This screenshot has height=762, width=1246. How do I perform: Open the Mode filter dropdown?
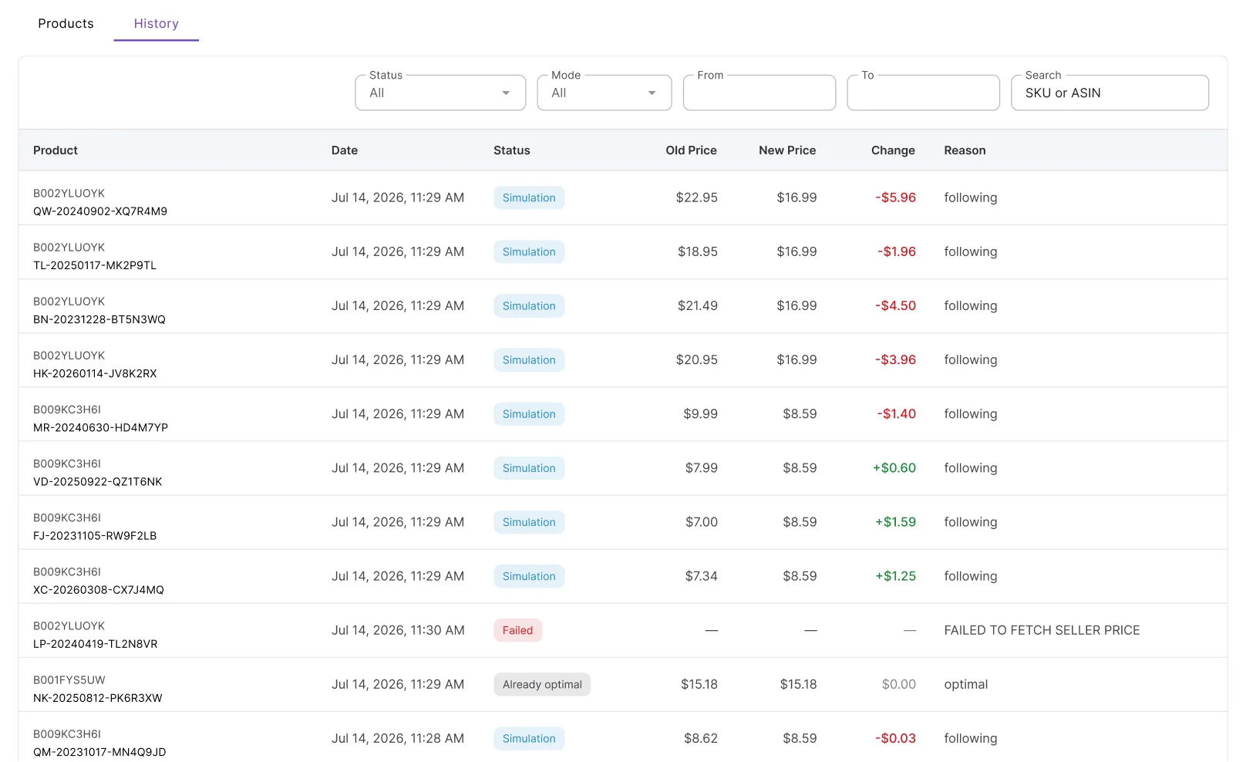[x=604, y=93]
